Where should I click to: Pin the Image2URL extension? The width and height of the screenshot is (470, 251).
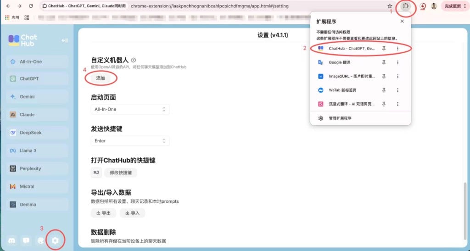point(384,76)
